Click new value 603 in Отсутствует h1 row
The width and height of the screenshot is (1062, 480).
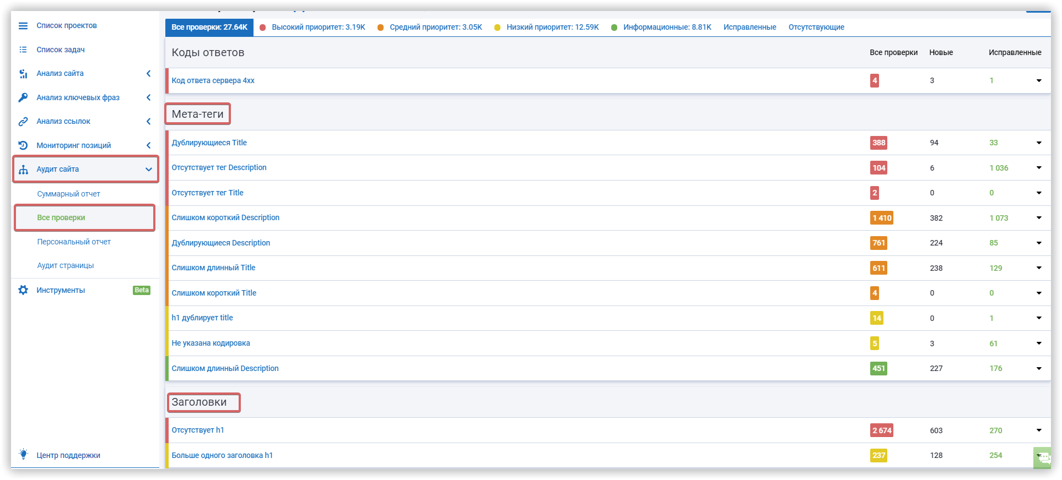coord(936,431)
